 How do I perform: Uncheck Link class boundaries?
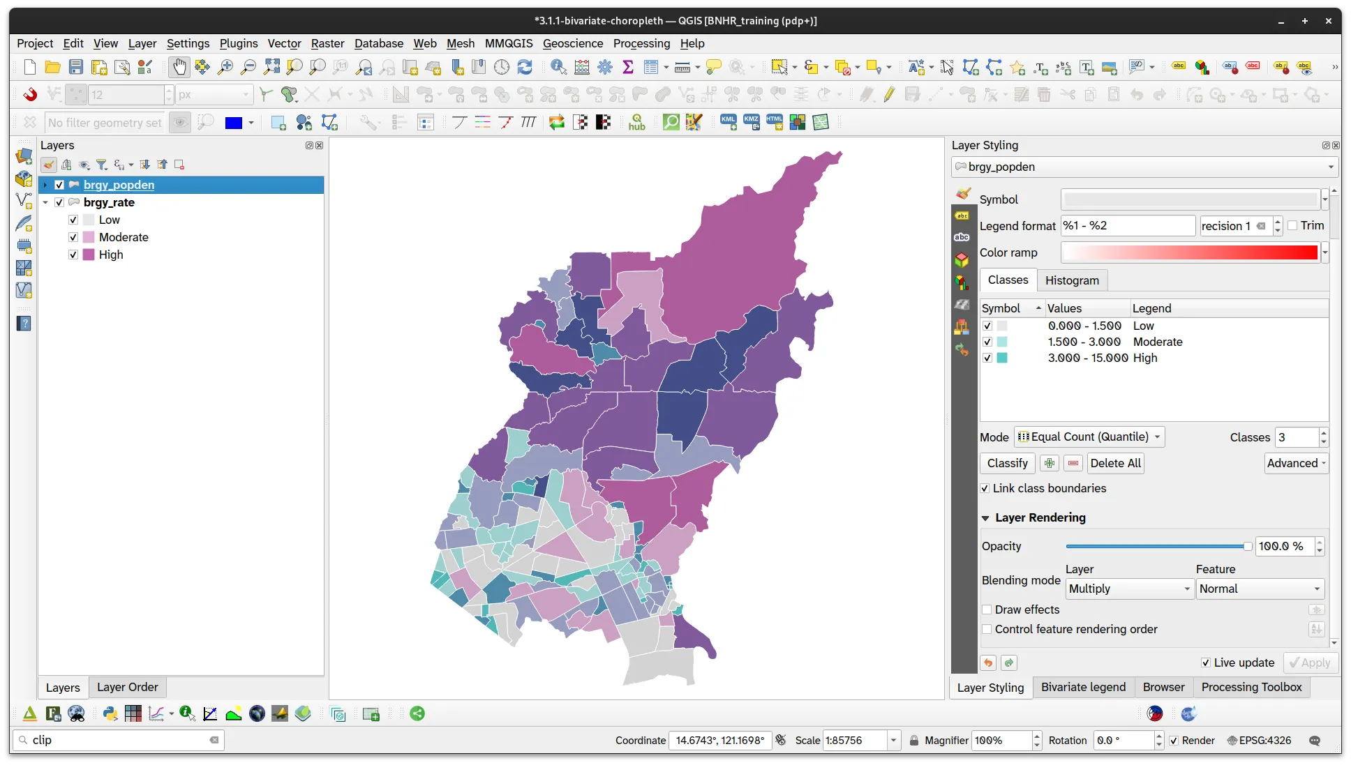(985, 488)
